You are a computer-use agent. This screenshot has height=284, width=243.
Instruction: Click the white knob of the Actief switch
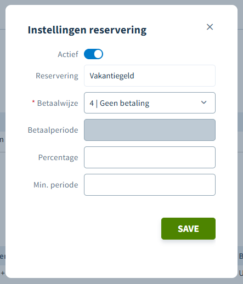point(98,54)
